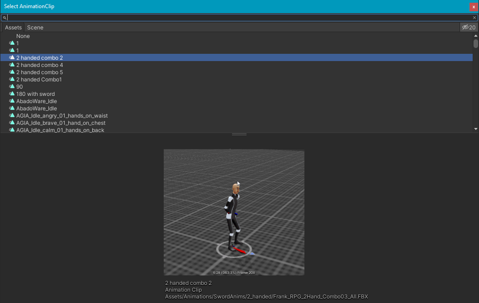The width and height of the screenshot is (479, 303).
Task: Click the icon next to "AGIA_Idle_calm_01_hands_on_back"
Action: [x=12, y=130]
